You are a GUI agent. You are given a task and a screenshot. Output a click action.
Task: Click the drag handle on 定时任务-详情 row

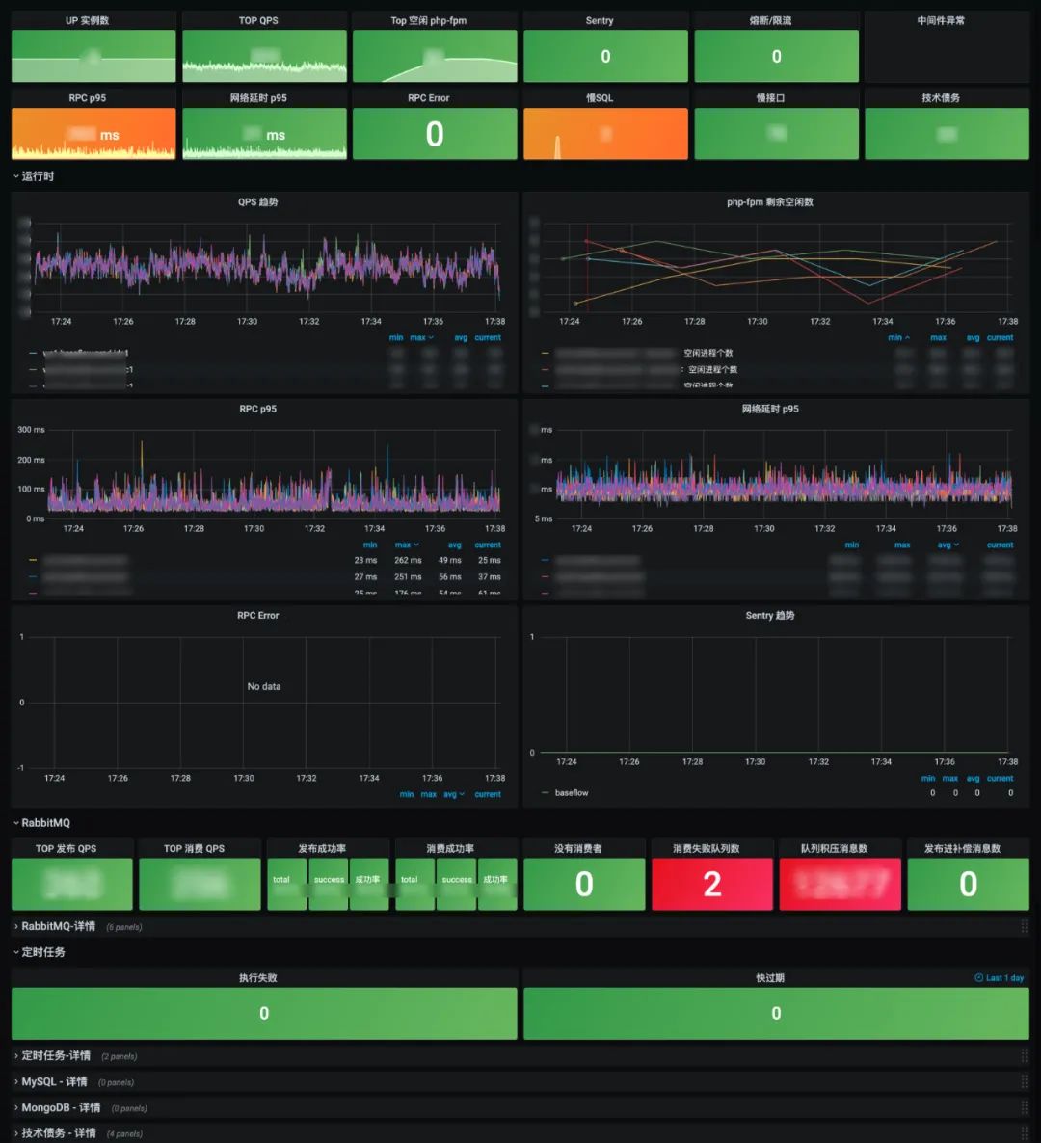click(x=1024, y=1055)
